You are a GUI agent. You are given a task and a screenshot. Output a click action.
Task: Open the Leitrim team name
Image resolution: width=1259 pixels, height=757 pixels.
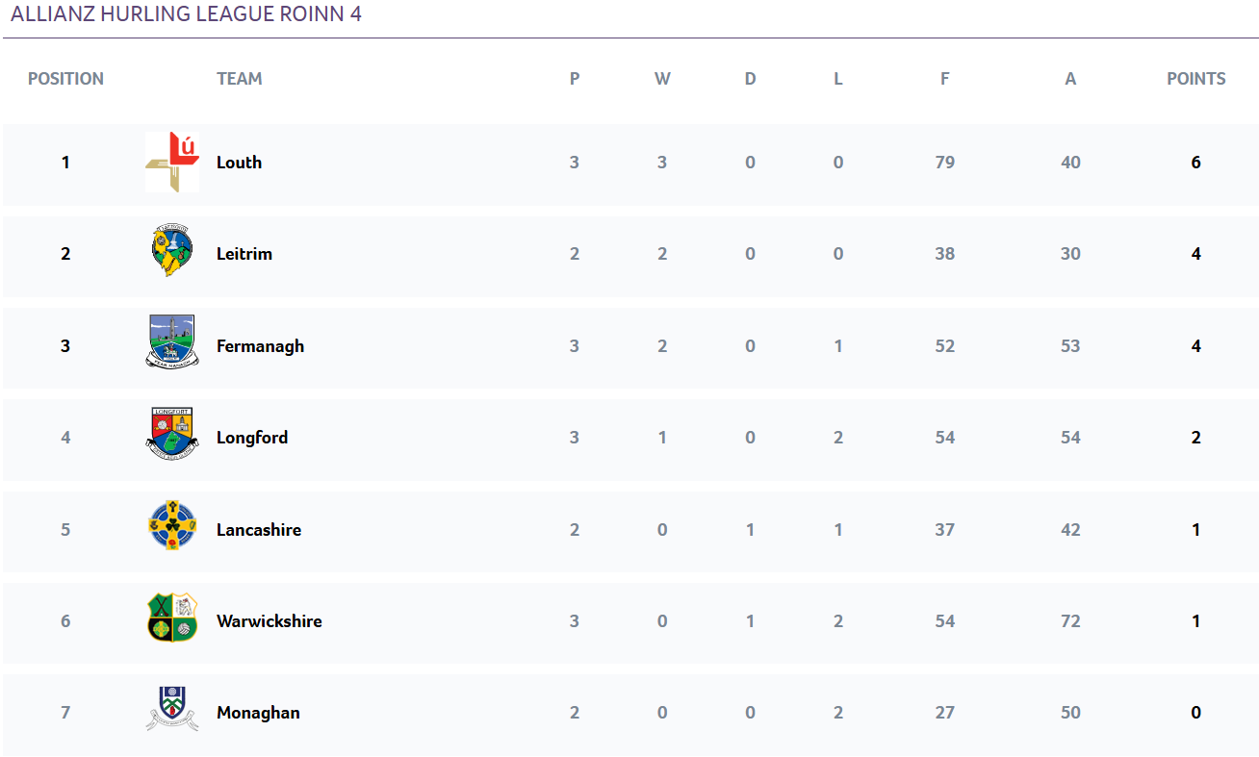pyautogui.click(x=244, y=254)
